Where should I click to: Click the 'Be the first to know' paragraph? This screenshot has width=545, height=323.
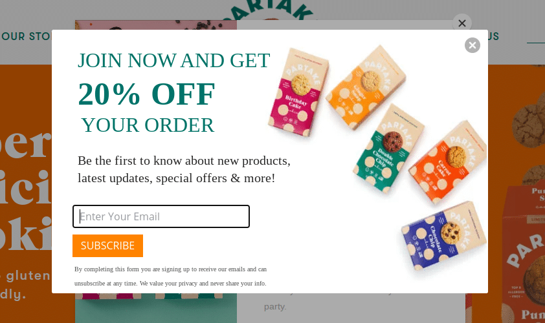tap(184, 169)
